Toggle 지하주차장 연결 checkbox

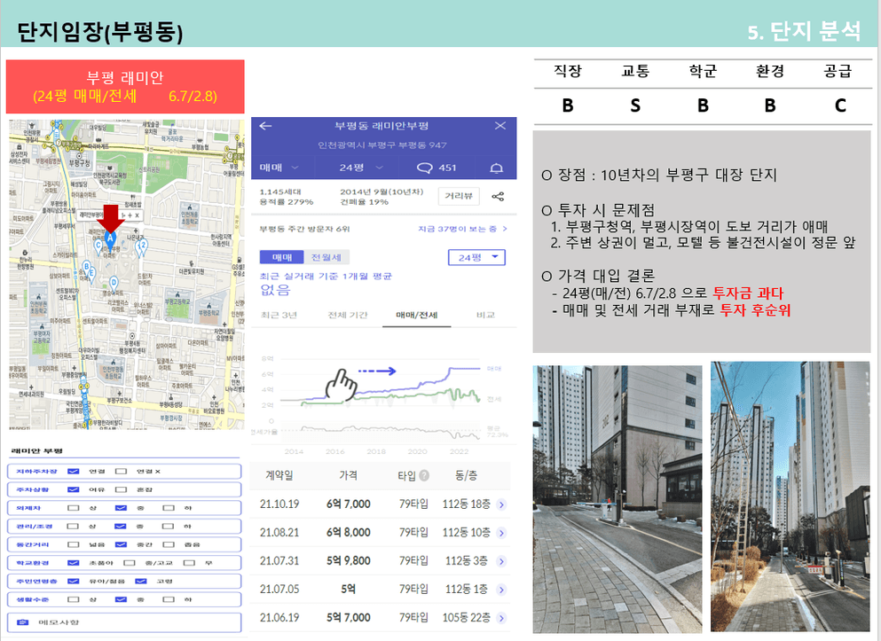(73, 472)
